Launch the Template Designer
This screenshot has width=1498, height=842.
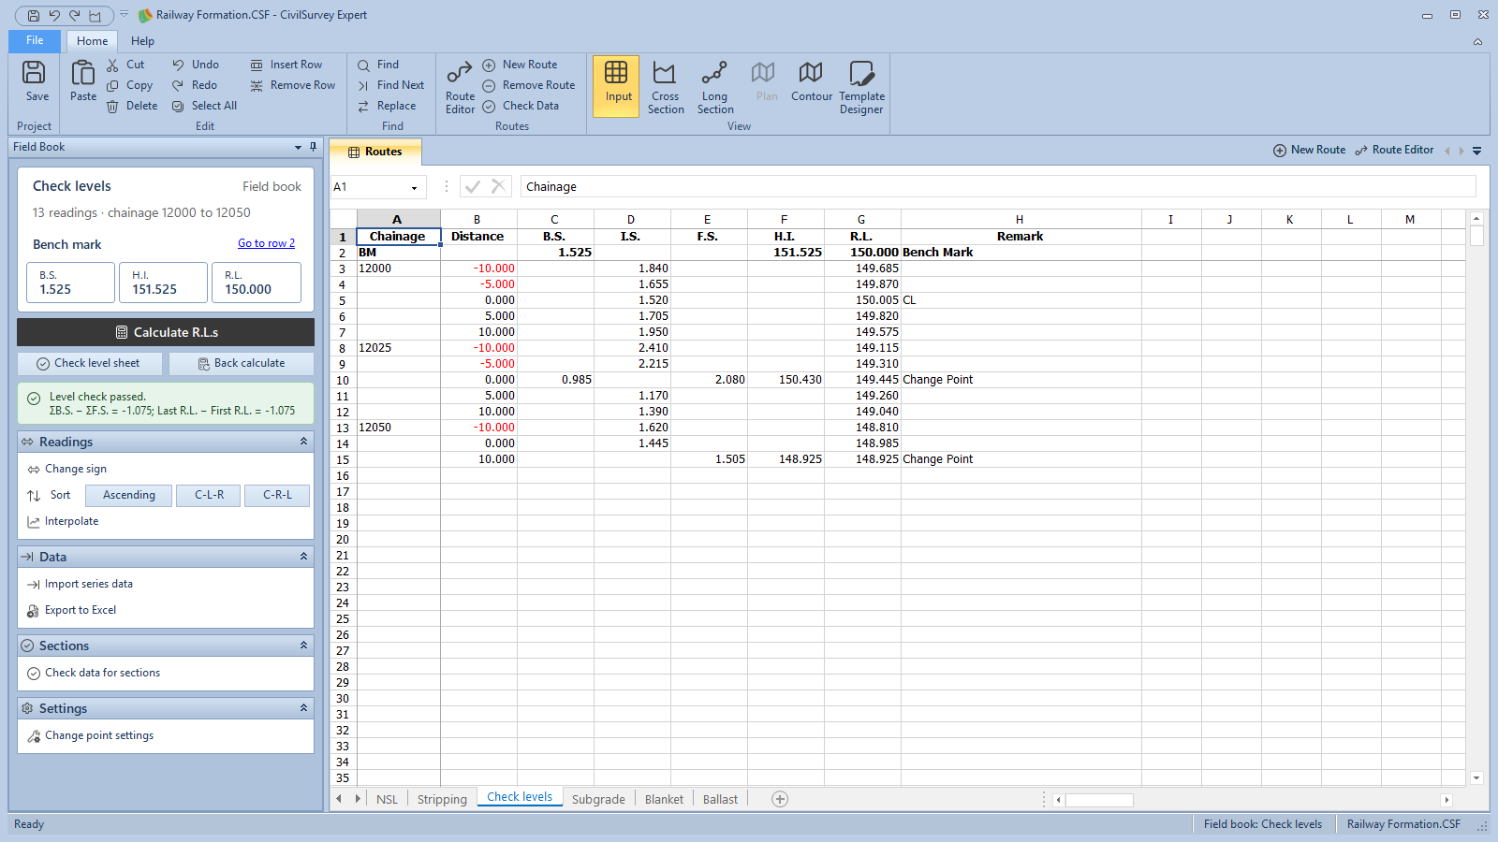861,87
